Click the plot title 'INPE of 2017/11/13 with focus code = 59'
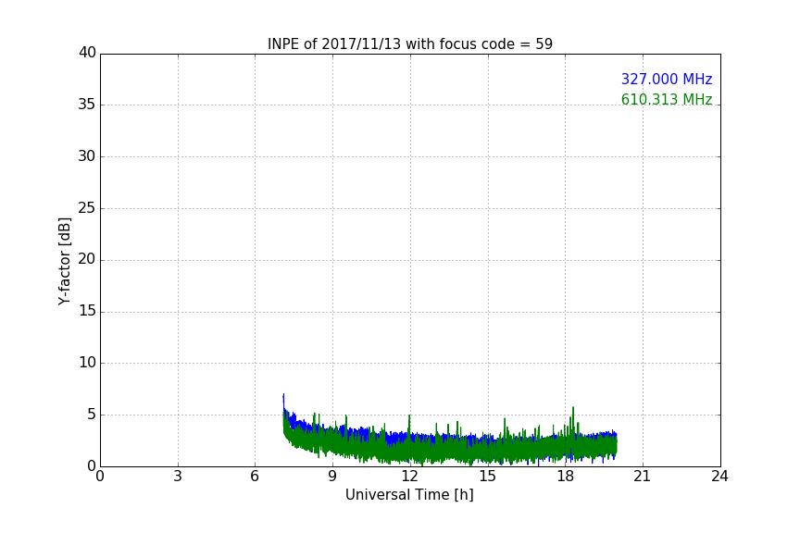 (x=409, y=44)
